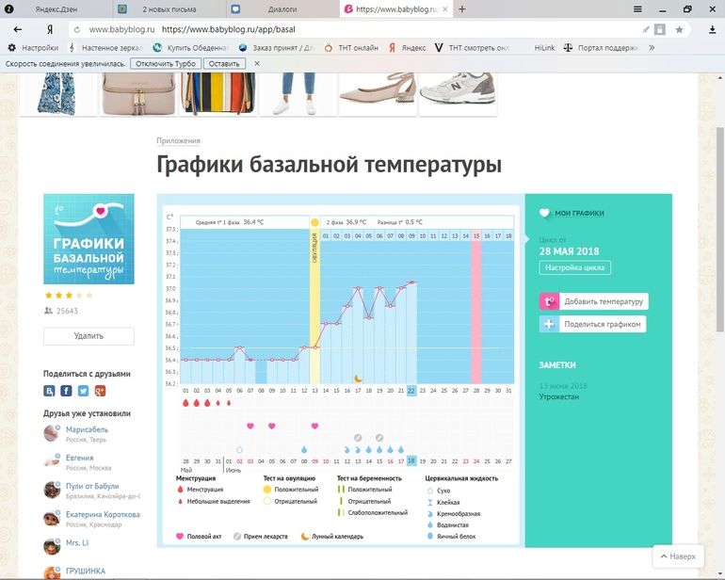Viewport: 725px width, 580px height.
Task: Share via the Facebook icon
Action: pyautogui.click(x=66, y=391)
